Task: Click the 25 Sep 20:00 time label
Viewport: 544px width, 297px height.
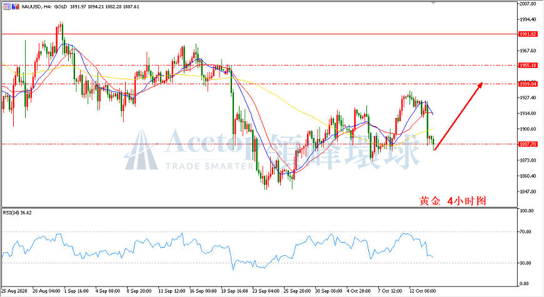Action: pos(298,291)
